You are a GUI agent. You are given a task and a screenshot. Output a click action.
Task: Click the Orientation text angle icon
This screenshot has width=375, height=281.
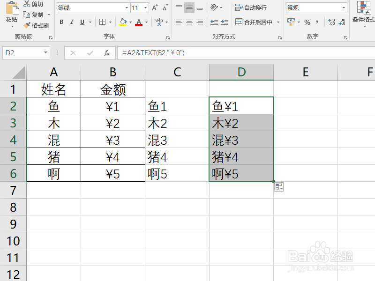[214, 7]
